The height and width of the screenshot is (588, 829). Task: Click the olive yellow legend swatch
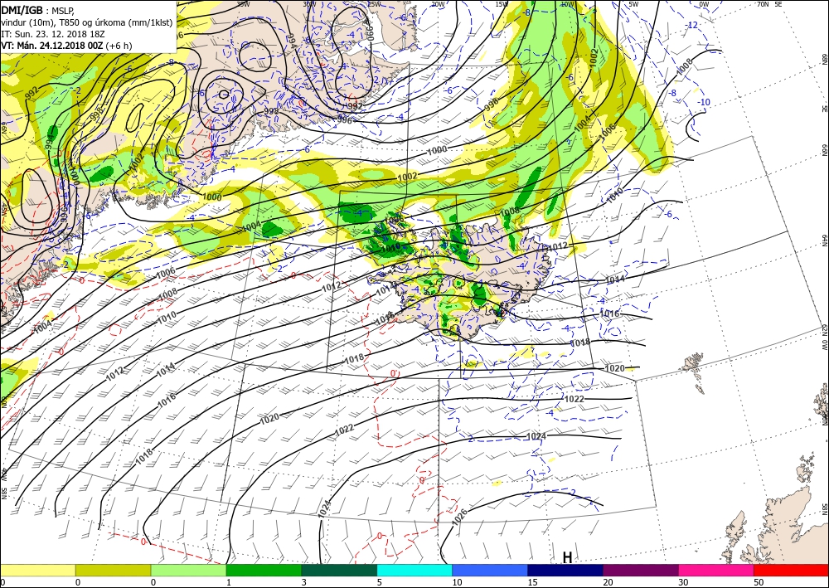[x=113, y=570]
